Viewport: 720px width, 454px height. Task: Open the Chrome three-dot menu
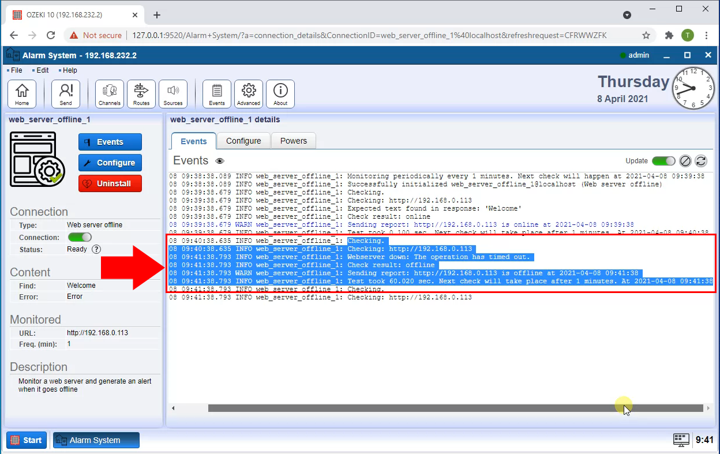tap(707, 35)
